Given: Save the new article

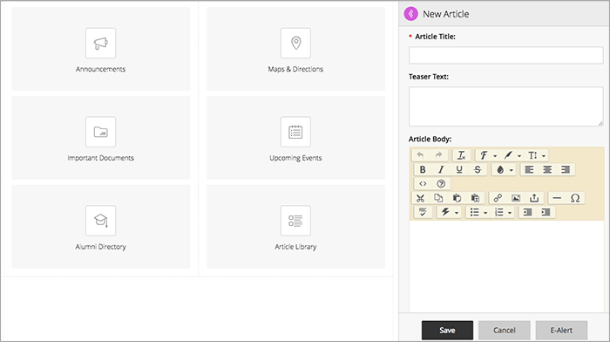Looking at the screenshot, I should tap(447, 331).
